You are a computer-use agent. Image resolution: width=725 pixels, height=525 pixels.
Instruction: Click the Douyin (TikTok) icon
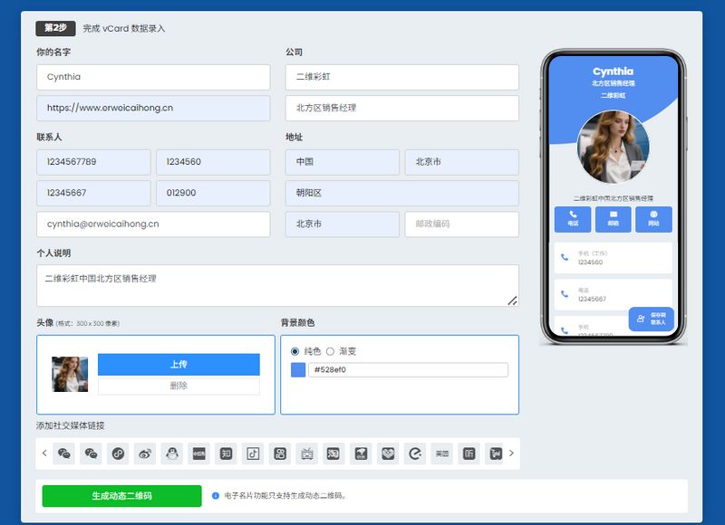(x=253, y=453)
